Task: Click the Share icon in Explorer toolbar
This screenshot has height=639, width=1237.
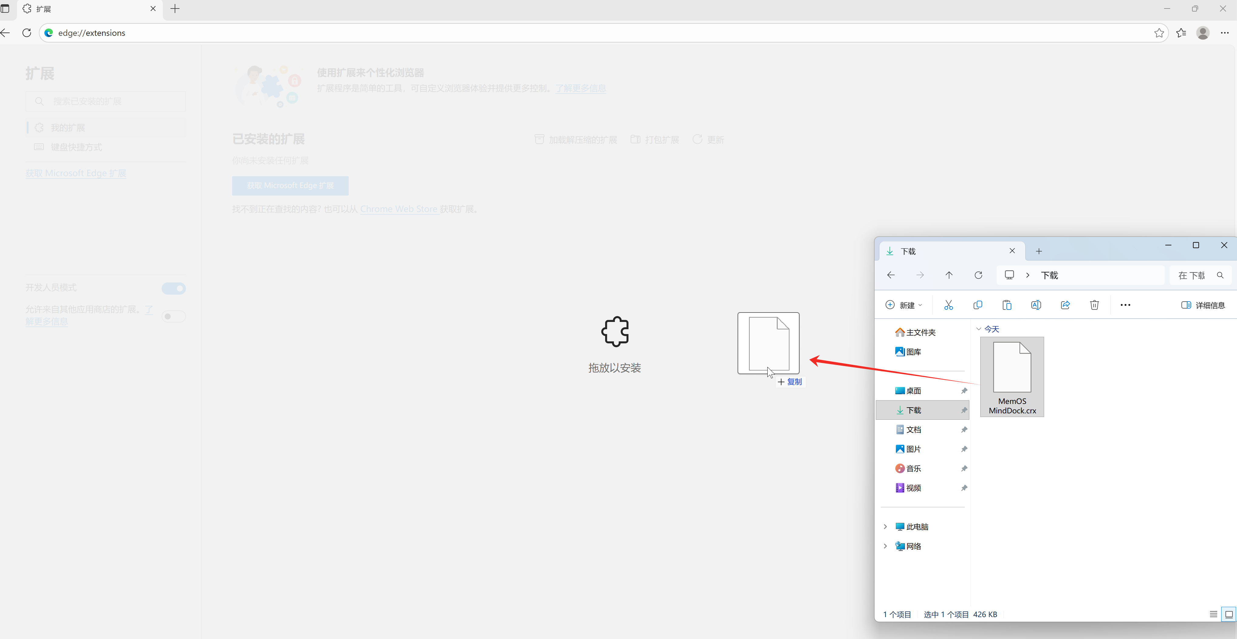Action: click(1065, 305)
